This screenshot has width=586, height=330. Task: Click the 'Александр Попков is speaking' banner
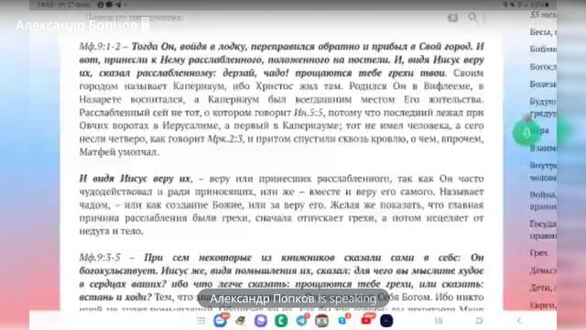pyautogui.click(x=293, y=299)
